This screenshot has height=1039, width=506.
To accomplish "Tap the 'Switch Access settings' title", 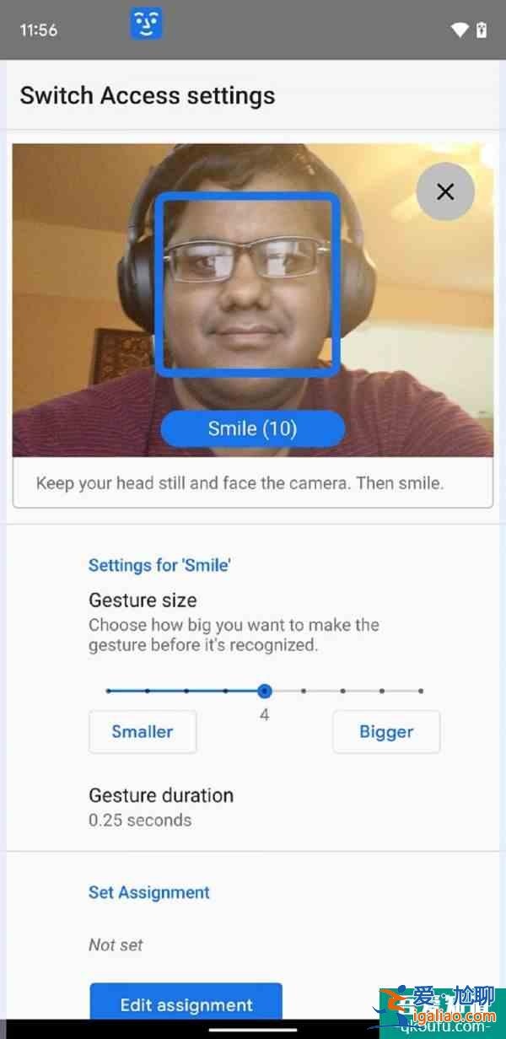I will (148, 95).
